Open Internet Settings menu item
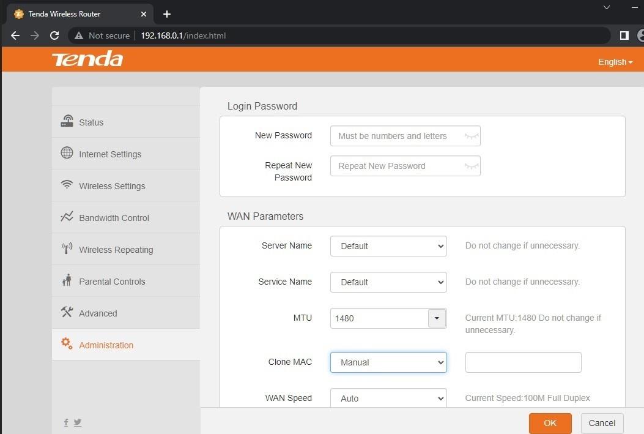The image size is (644, 434). coord(125,154)
